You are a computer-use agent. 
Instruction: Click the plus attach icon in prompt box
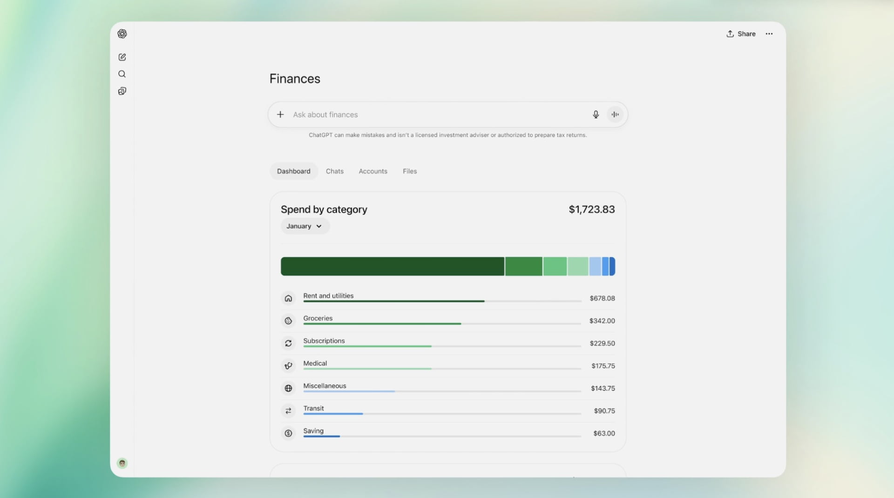(280, 114)
